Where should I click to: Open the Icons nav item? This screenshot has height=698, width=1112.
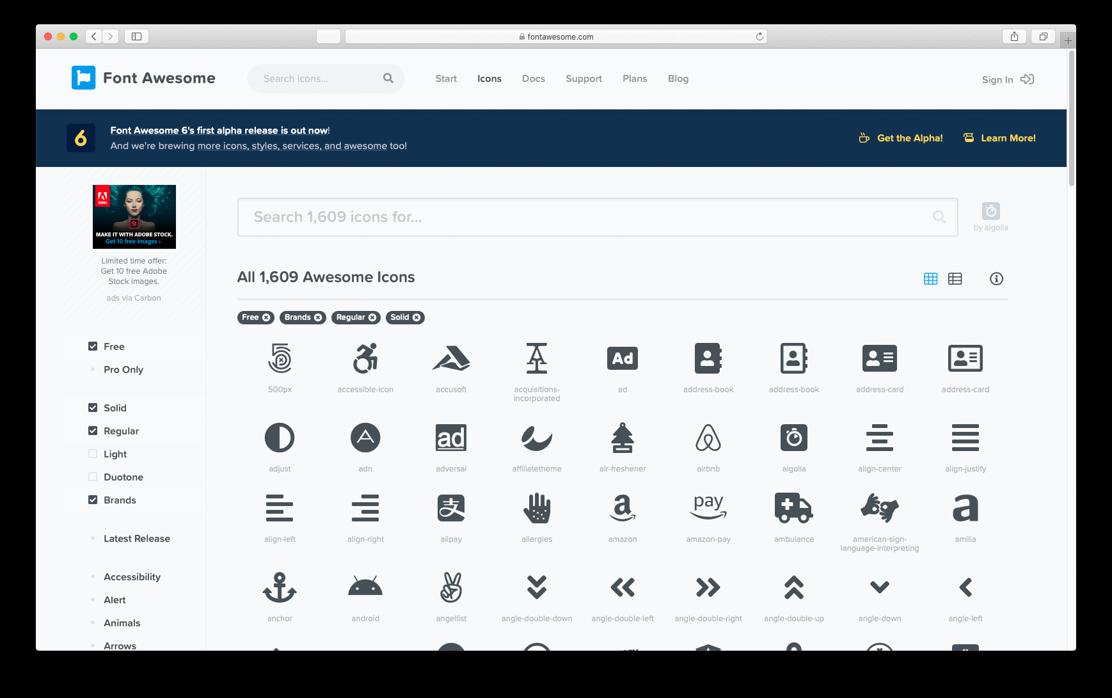[489, 79]
